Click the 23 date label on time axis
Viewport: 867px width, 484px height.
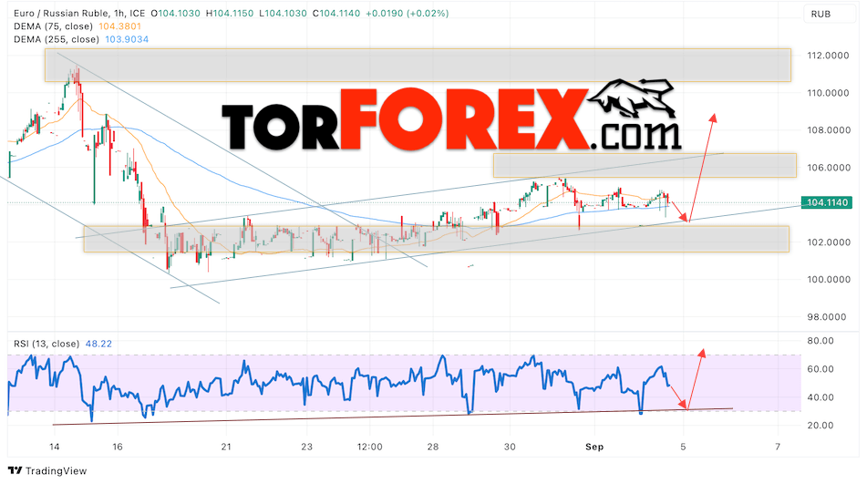[307, 447]
